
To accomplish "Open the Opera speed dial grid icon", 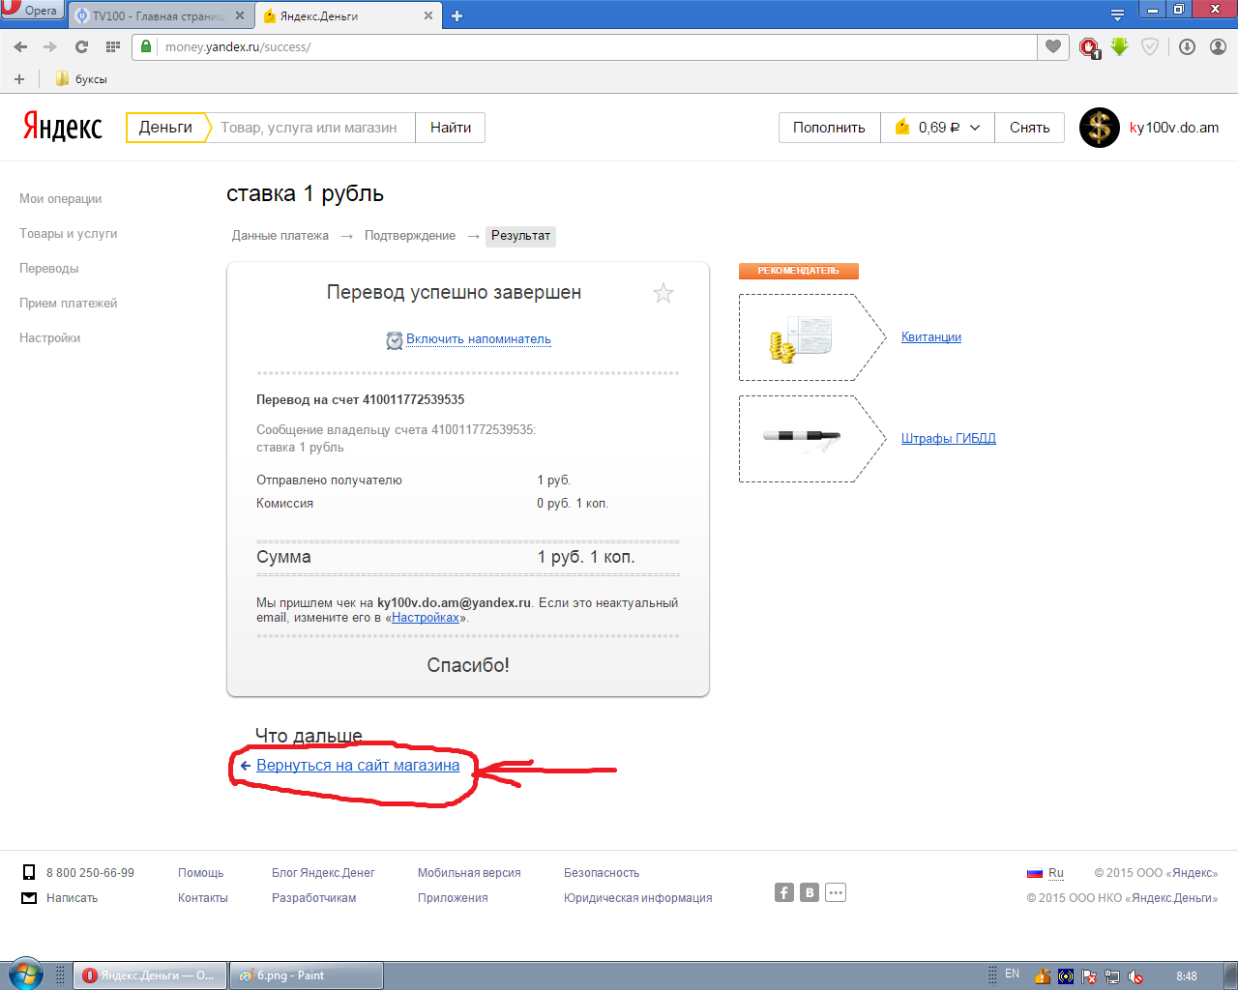I will [x=113, y=46].
